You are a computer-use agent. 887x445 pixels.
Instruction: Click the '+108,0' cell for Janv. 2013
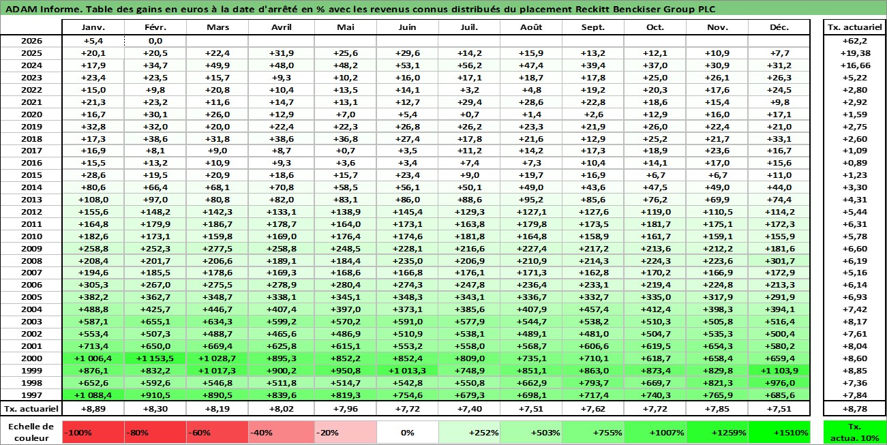(93, 200)
